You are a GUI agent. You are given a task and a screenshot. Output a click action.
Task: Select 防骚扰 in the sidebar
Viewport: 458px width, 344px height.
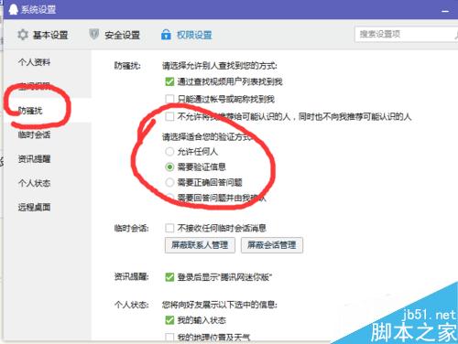(x=30, y=111)
